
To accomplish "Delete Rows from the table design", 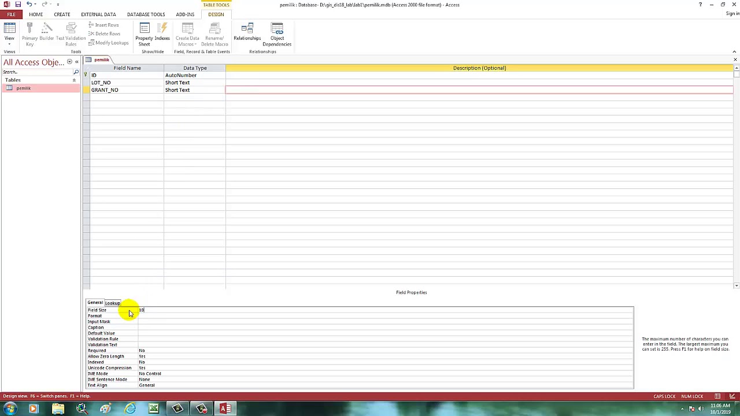I will point(104,34).
